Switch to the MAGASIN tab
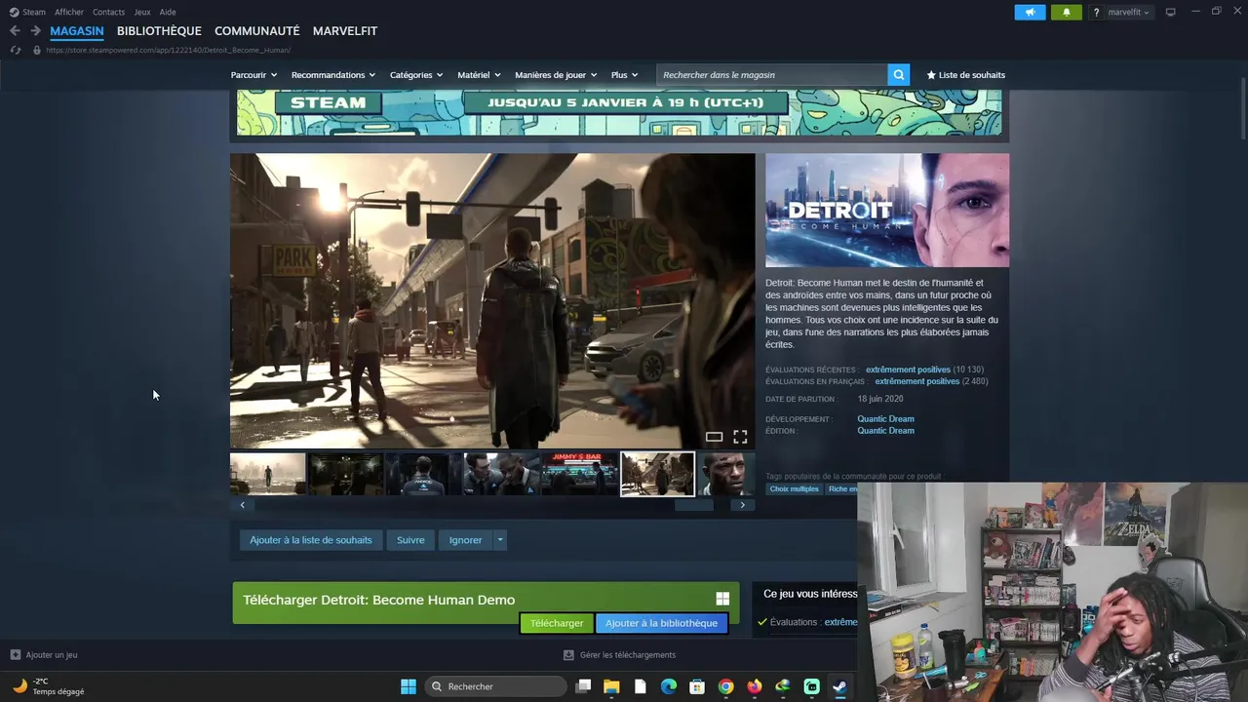Screen dimensions: 1248x702 click(77, 31)
